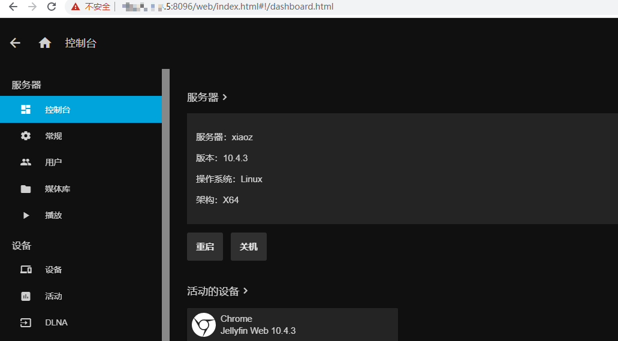Click the devices icon beside 设备

[x=26, y=270]
